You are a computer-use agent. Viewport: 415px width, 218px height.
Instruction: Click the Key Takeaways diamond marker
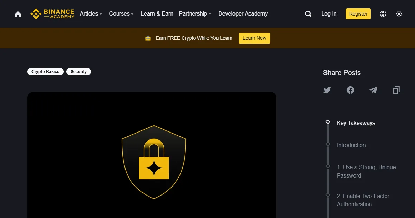point(328,122)
